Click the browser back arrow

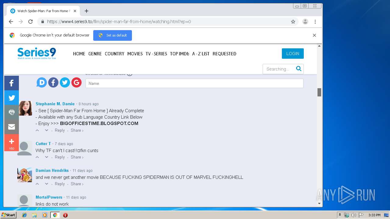(x=11, y=22)
